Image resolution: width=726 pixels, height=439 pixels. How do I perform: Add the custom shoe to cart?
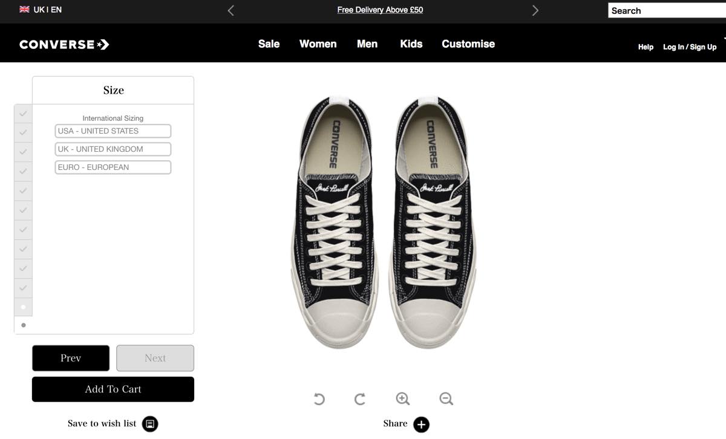(x=113, y=389)
